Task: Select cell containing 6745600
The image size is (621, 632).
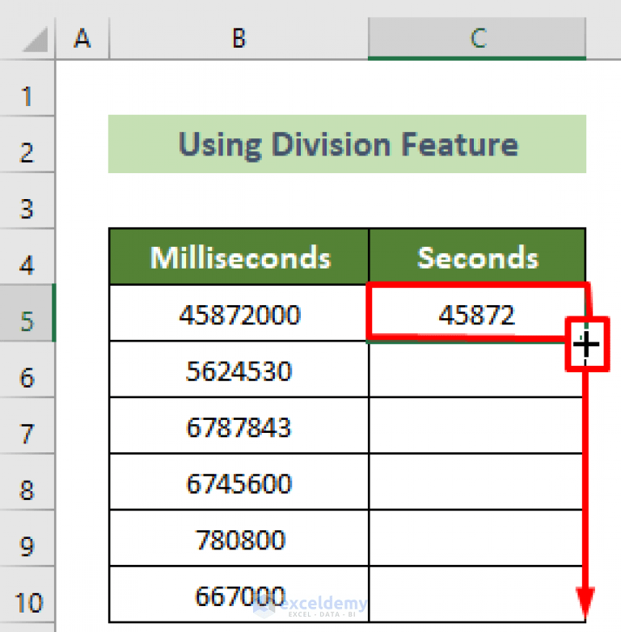Action: 239,482
